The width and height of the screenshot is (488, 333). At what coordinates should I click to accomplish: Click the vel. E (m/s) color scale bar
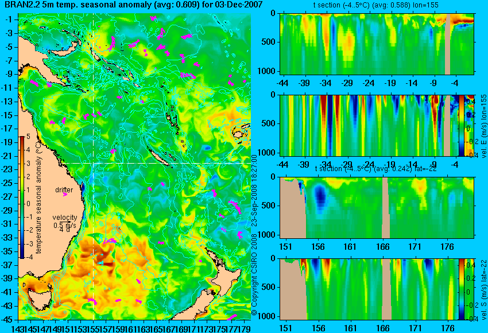[462, 125]
